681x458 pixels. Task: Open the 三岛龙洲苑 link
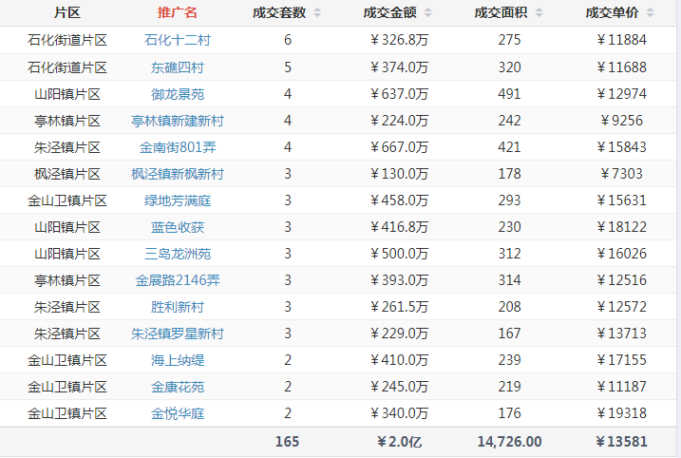point(178,254)
